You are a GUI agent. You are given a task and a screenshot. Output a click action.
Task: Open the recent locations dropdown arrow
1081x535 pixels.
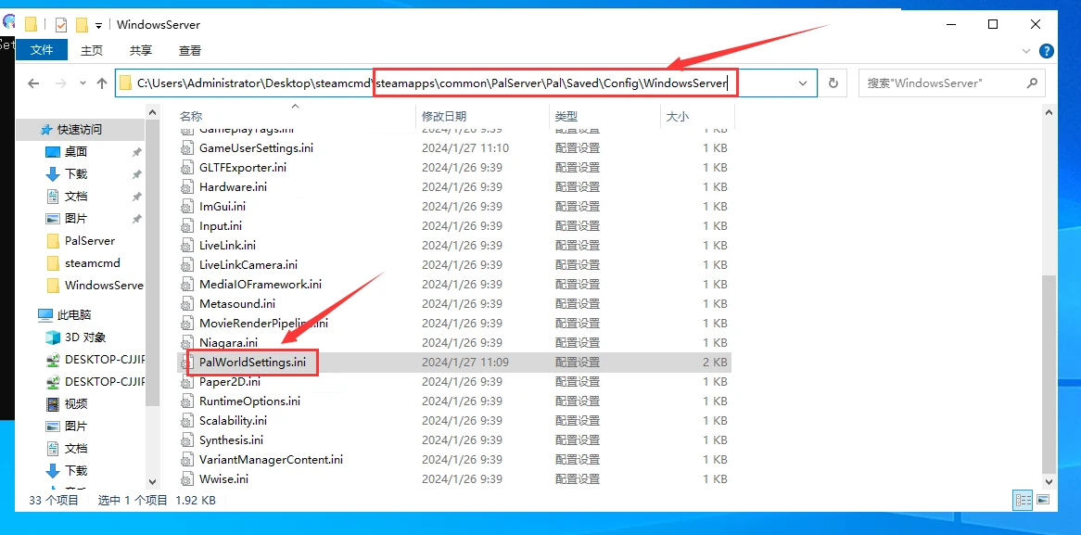coord(83,83)
